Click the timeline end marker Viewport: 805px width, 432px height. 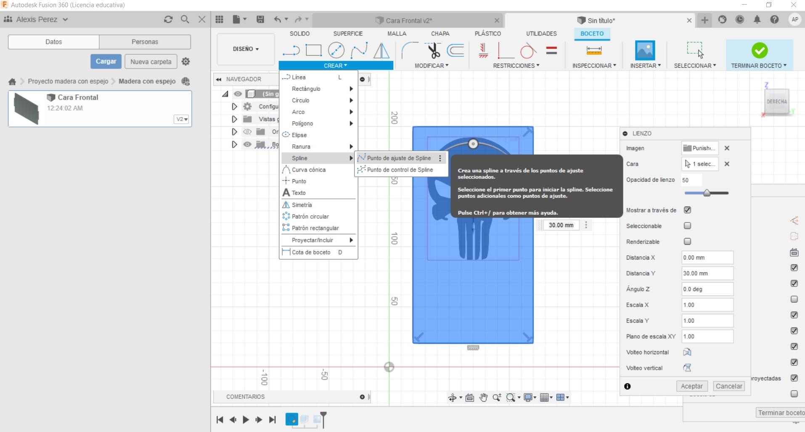coord(323,419)
